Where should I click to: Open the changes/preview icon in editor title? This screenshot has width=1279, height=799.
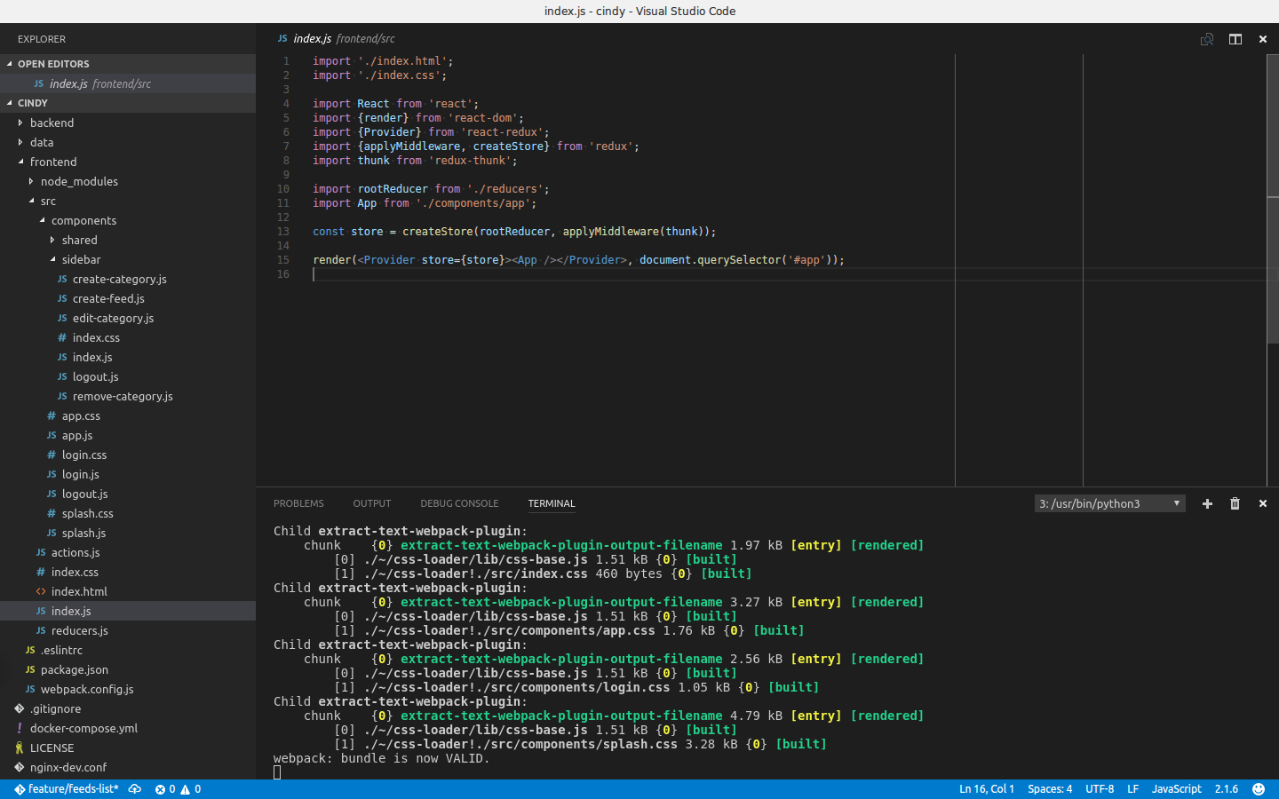(x=1207, y=39)
